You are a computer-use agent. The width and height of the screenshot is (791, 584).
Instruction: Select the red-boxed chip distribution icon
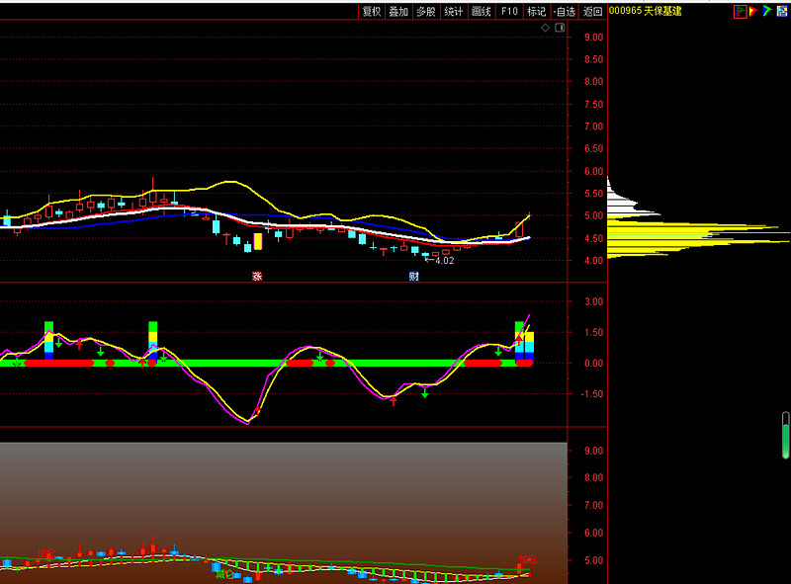coord(740,12)
